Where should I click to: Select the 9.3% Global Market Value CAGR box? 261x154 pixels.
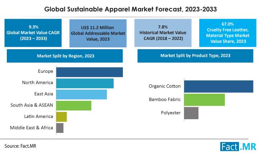click(x=33, y=33)
